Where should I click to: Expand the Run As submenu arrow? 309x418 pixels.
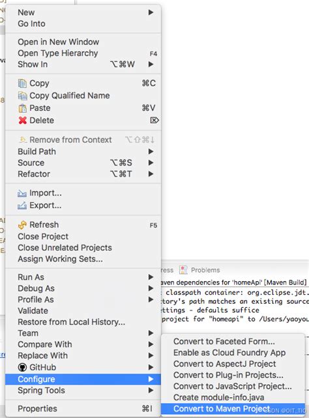click(151, 277)
